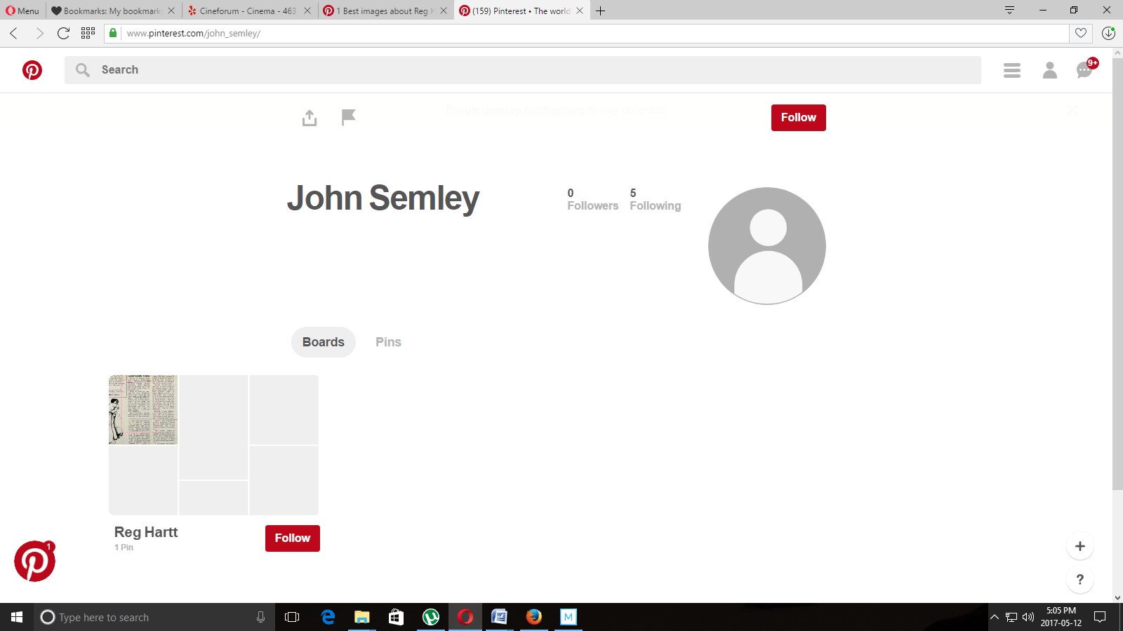Click the floating Pinterest badge icon
Viewport: 1123px width, 631px height.
(x=34, y=562)
